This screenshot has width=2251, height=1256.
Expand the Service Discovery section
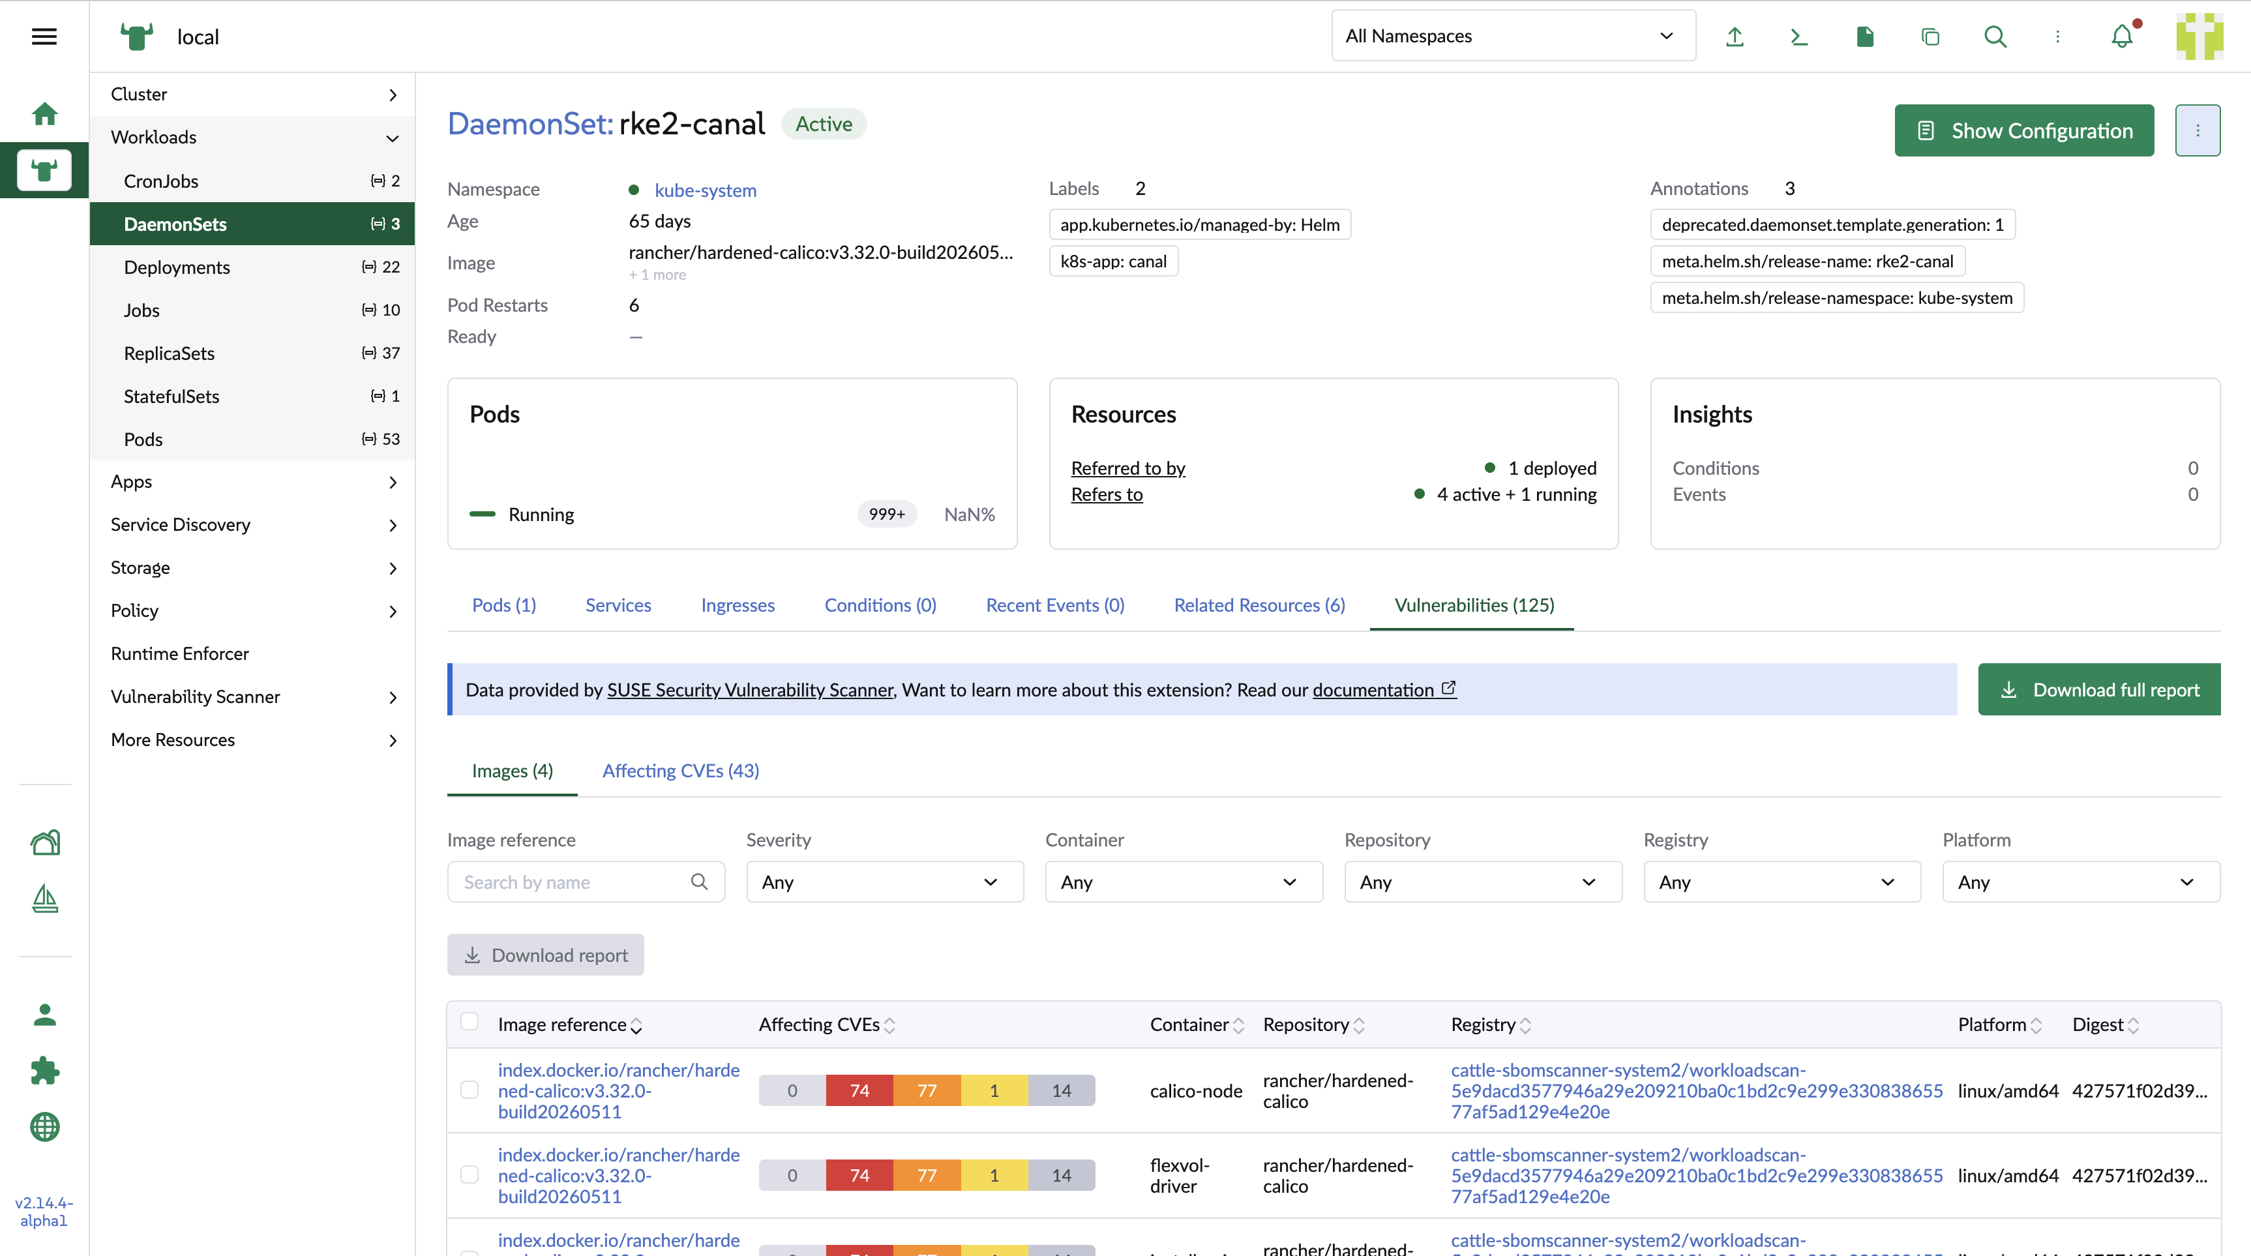click(x=252, y=524)
